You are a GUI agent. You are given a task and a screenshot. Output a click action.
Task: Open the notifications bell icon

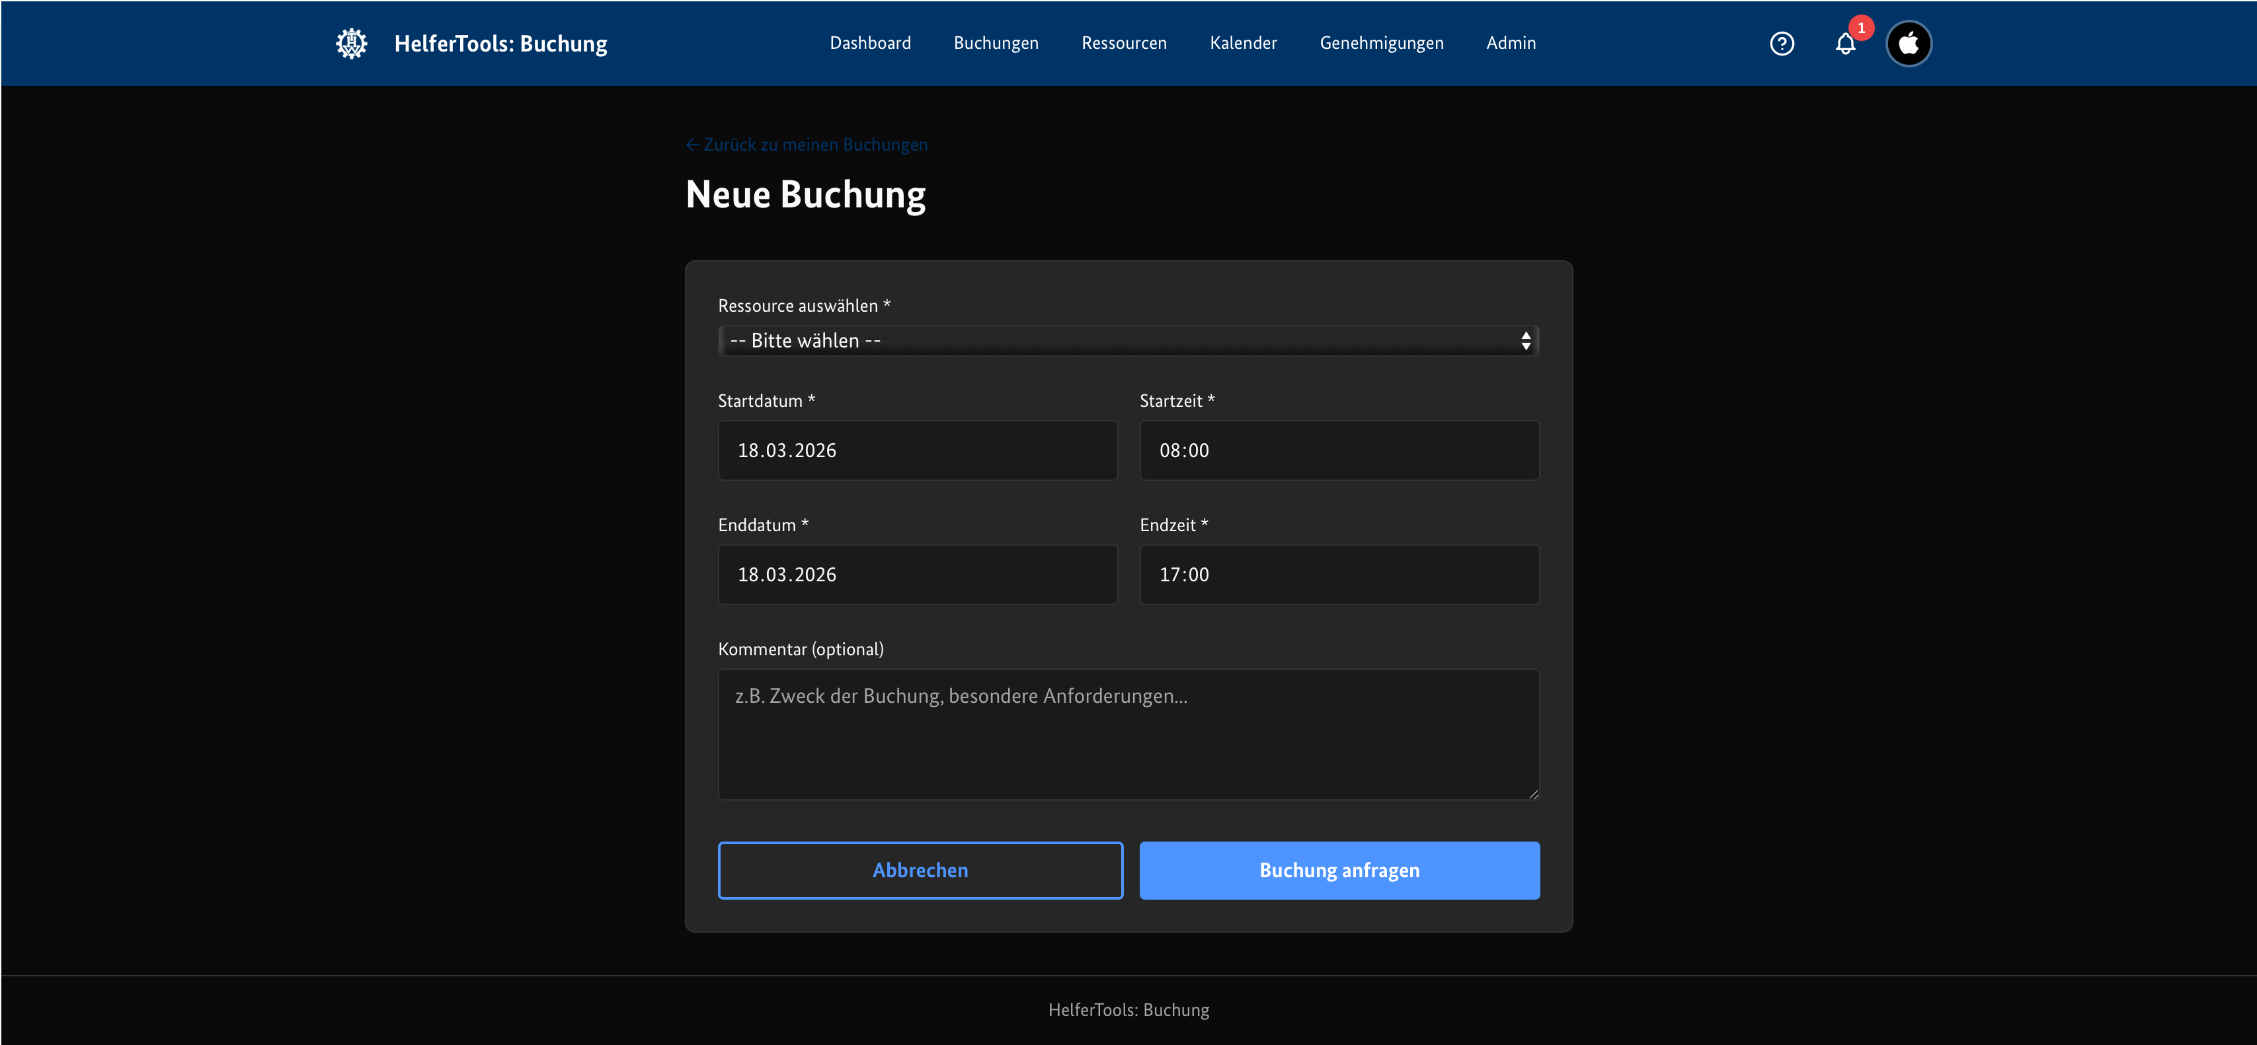(x=1844, y=45)
